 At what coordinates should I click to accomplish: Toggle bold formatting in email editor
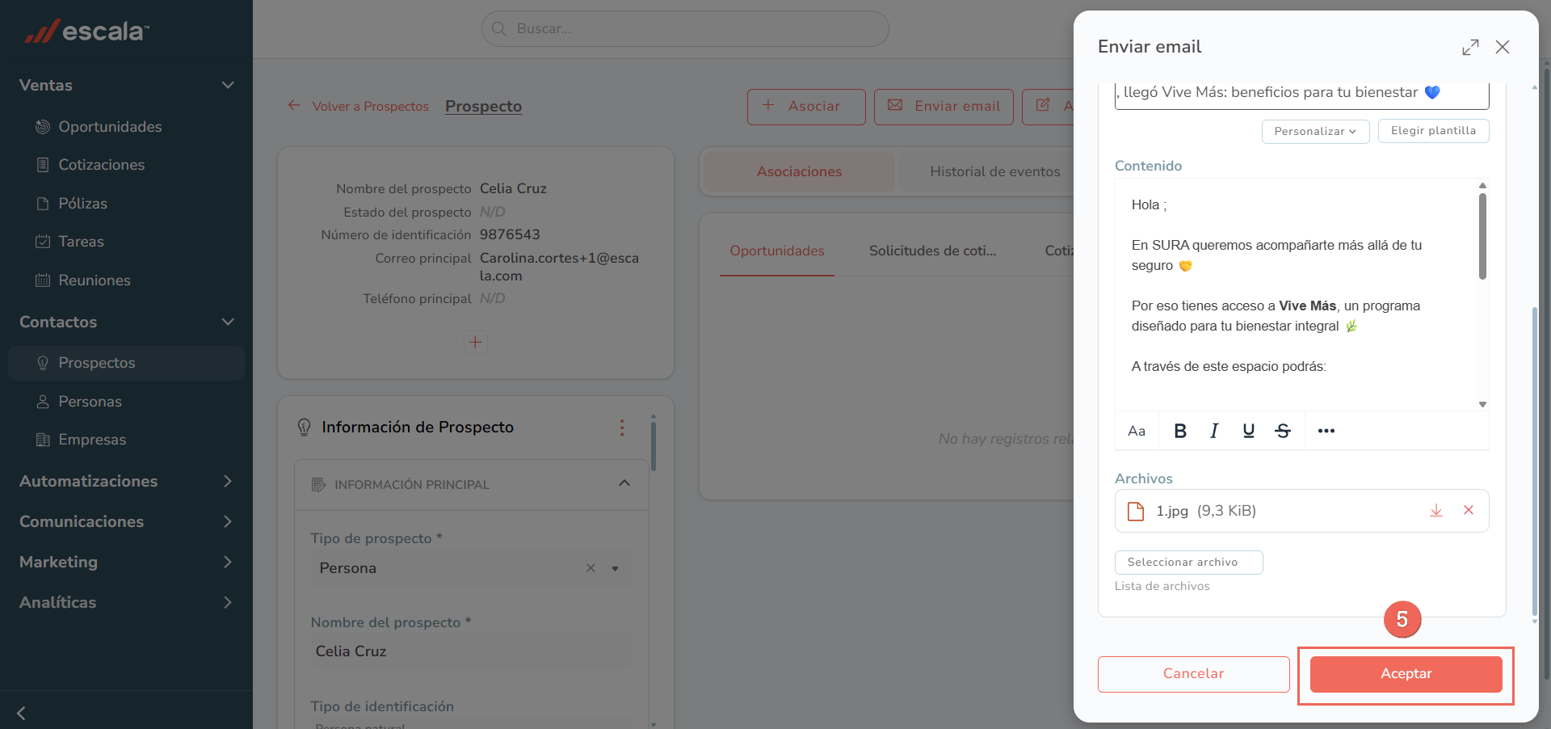(1180, 431)
